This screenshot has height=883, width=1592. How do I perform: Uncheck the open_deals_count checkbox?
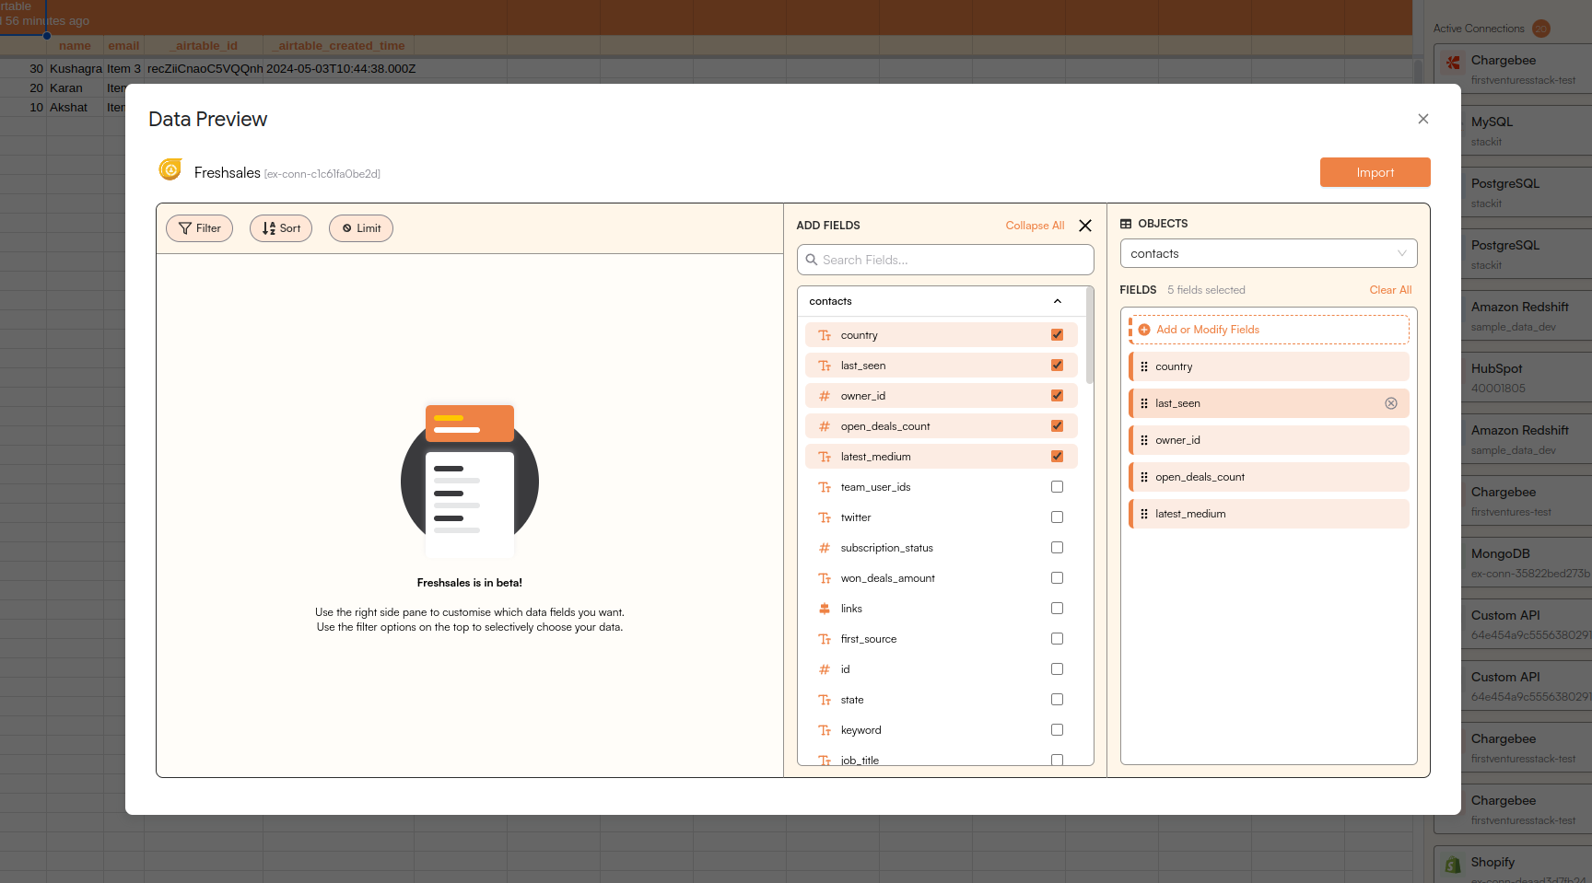point(1057,426)
